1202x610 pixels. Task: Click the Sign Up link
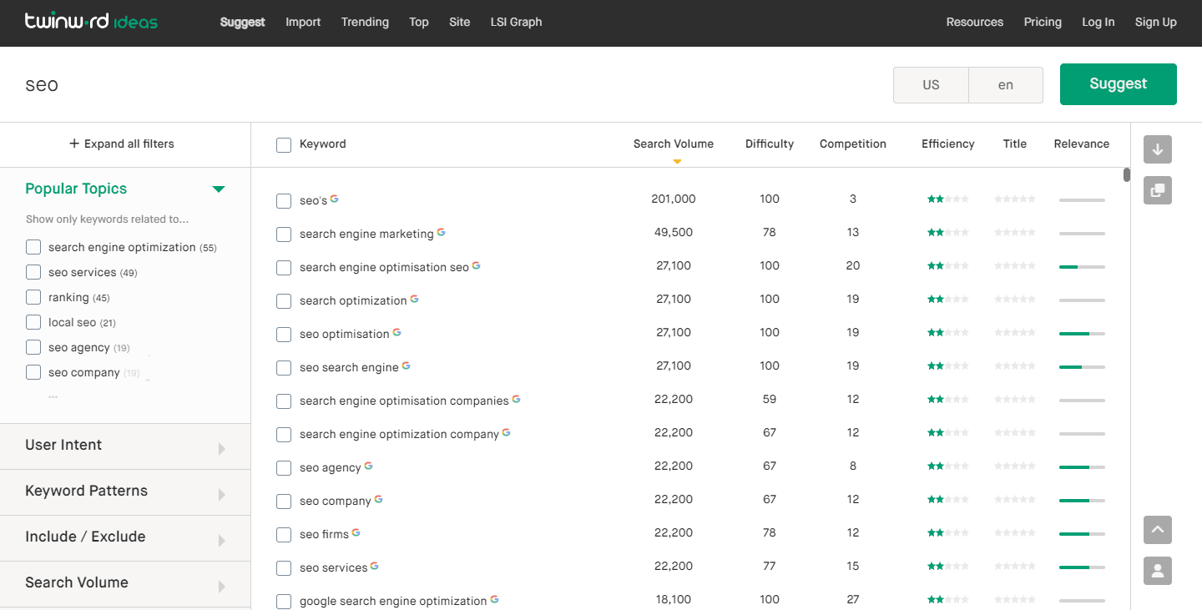click(1156, 23)
